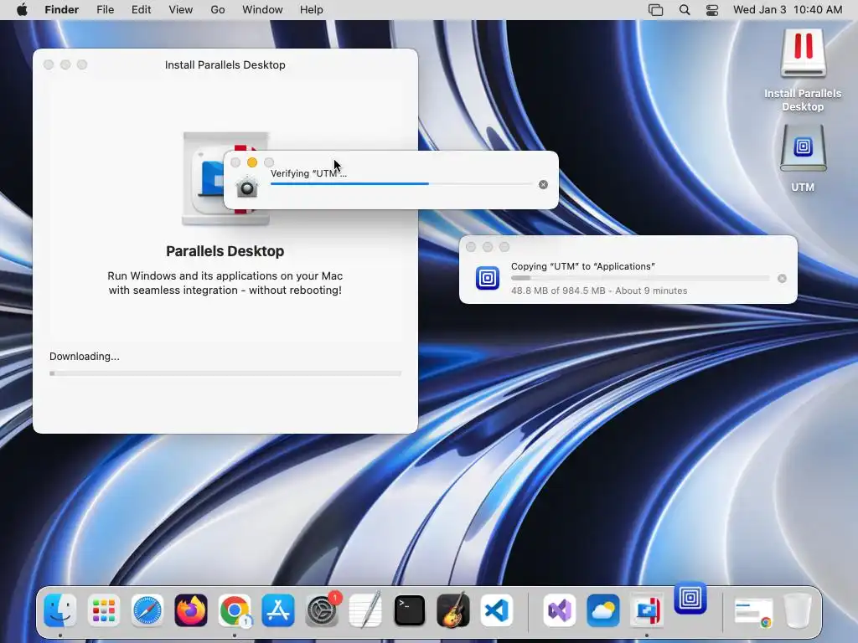
Task: Open the Finder menu
Action: (x=61, y=10)
